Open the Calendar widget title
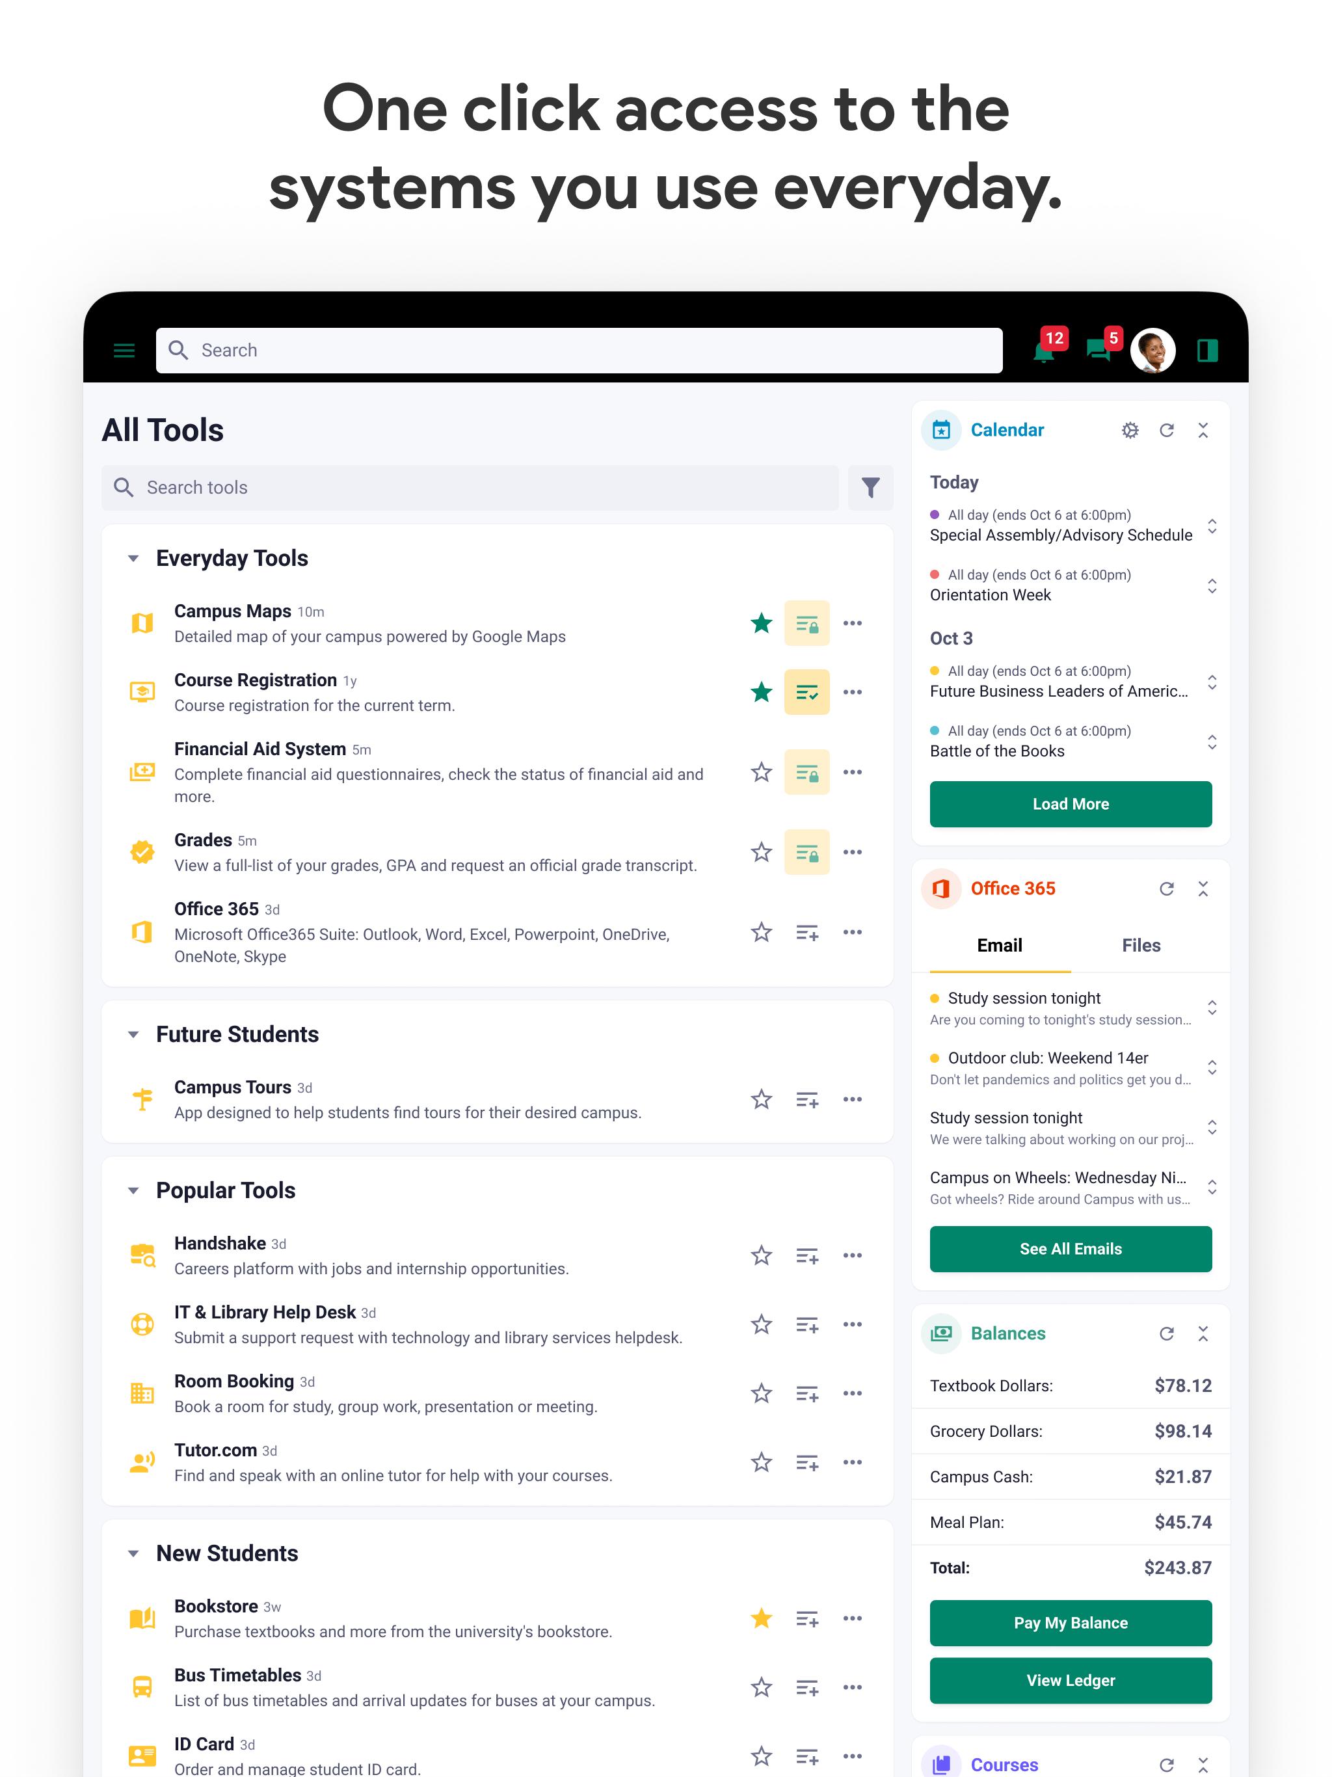Image resolution: width=1332 pixels, height=1777 pixels. coord(1007,431)
